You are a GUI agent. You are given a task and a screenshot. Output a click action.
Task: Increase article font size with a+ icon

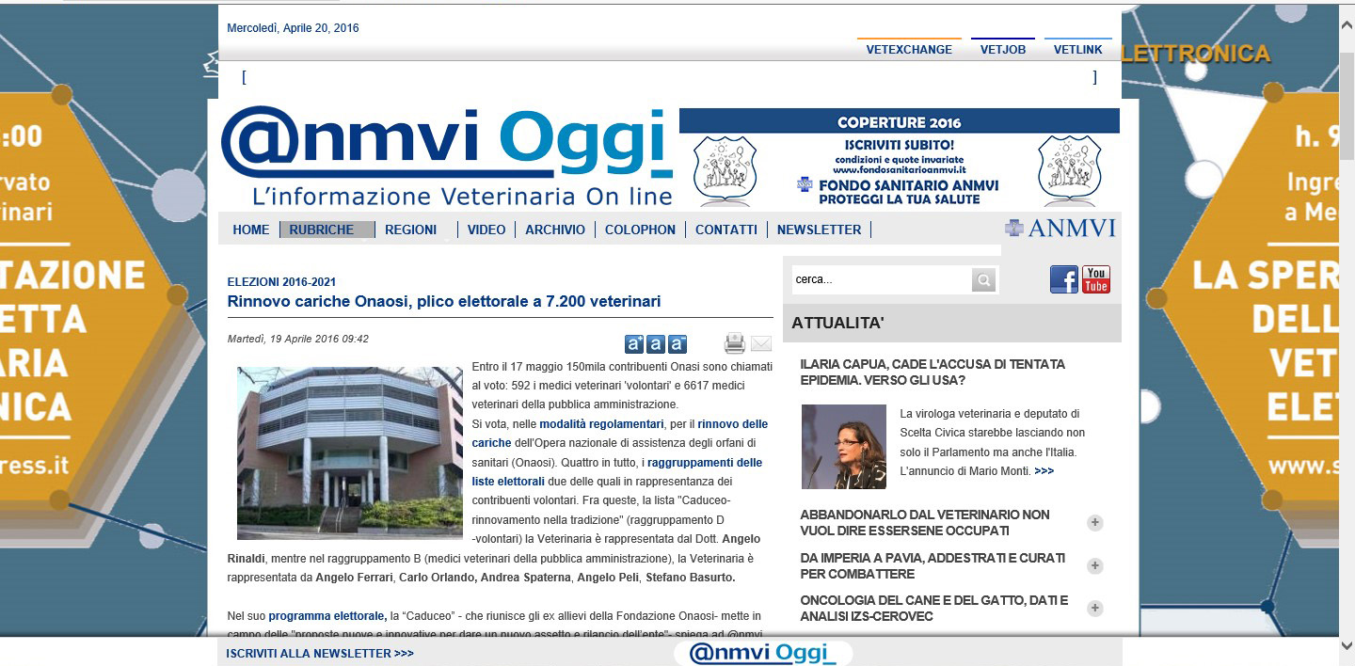click(634, 344)
